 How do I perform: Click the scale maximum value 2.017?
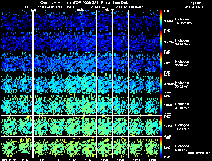coord(167,75)
